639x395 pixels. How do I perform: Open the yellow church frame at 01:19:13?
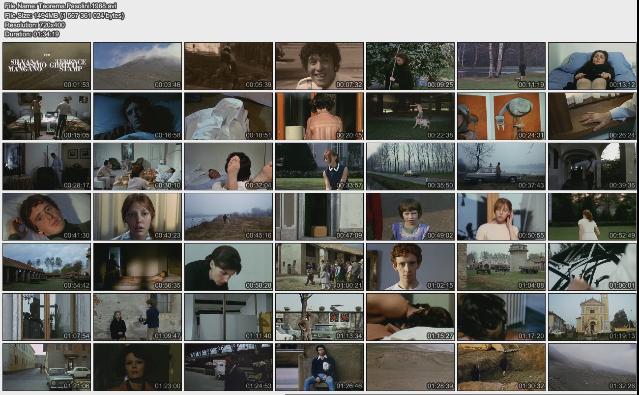592,317
